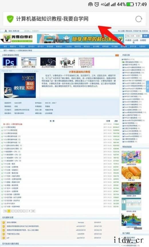Open the 平面设计学习 thumbnail

[x=67, y=62]
